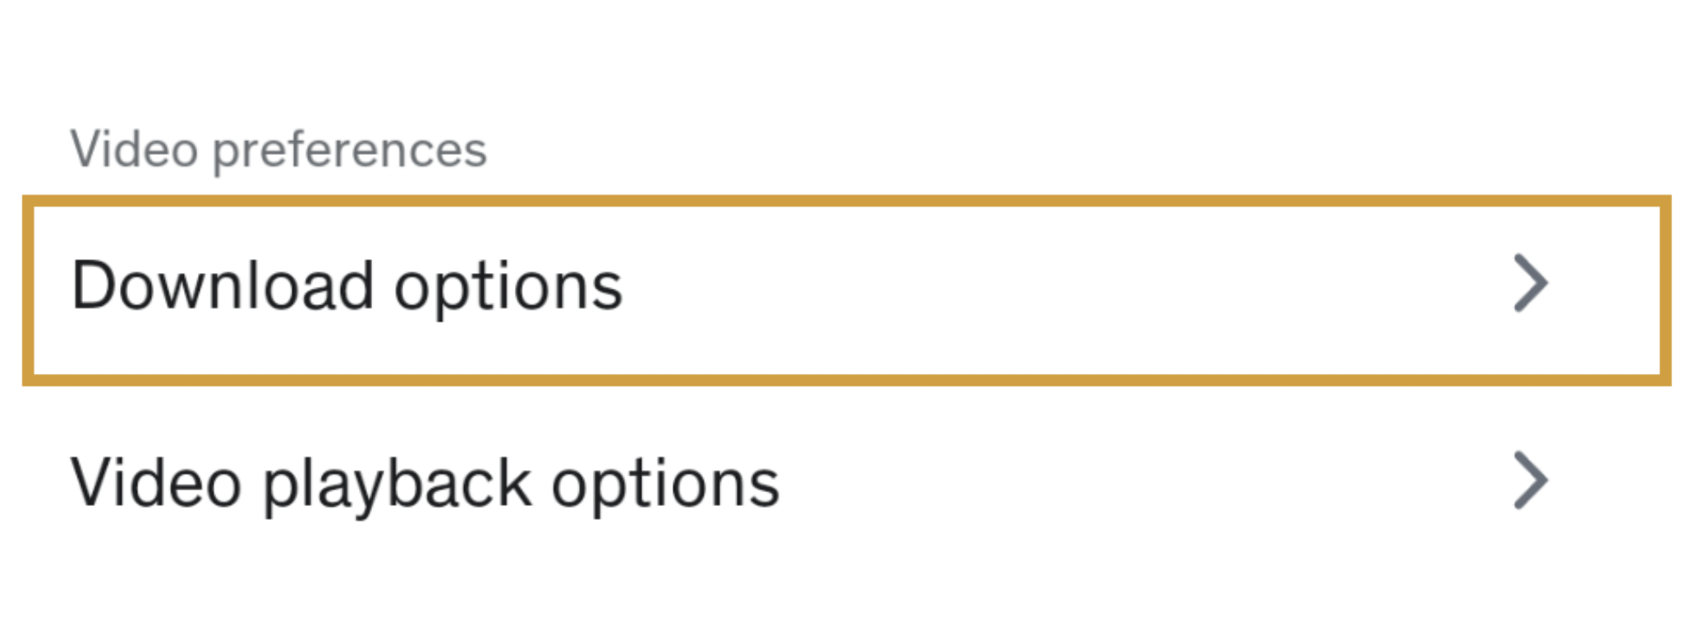Viewport: 1682px width, 620px height.
Task: Expand Video playback options using its right arrow
Action: (1530, 481)
